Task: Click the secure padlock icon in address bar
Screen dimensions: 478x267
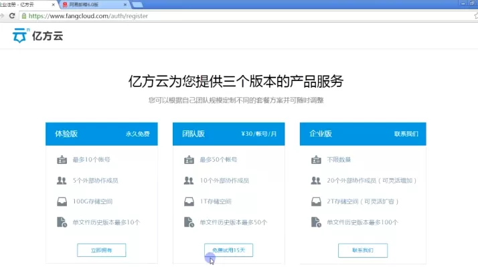Action: pos(24,16)
